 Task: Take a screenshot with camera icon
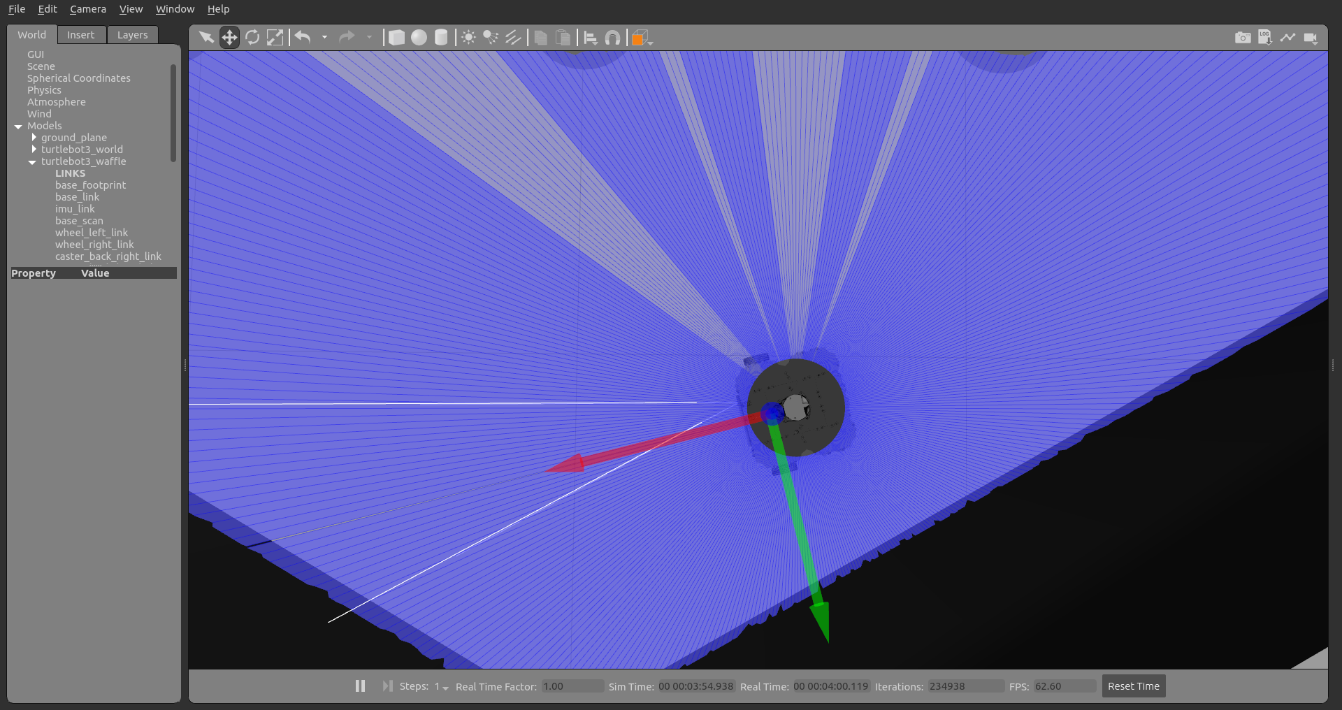point(1243,38)
